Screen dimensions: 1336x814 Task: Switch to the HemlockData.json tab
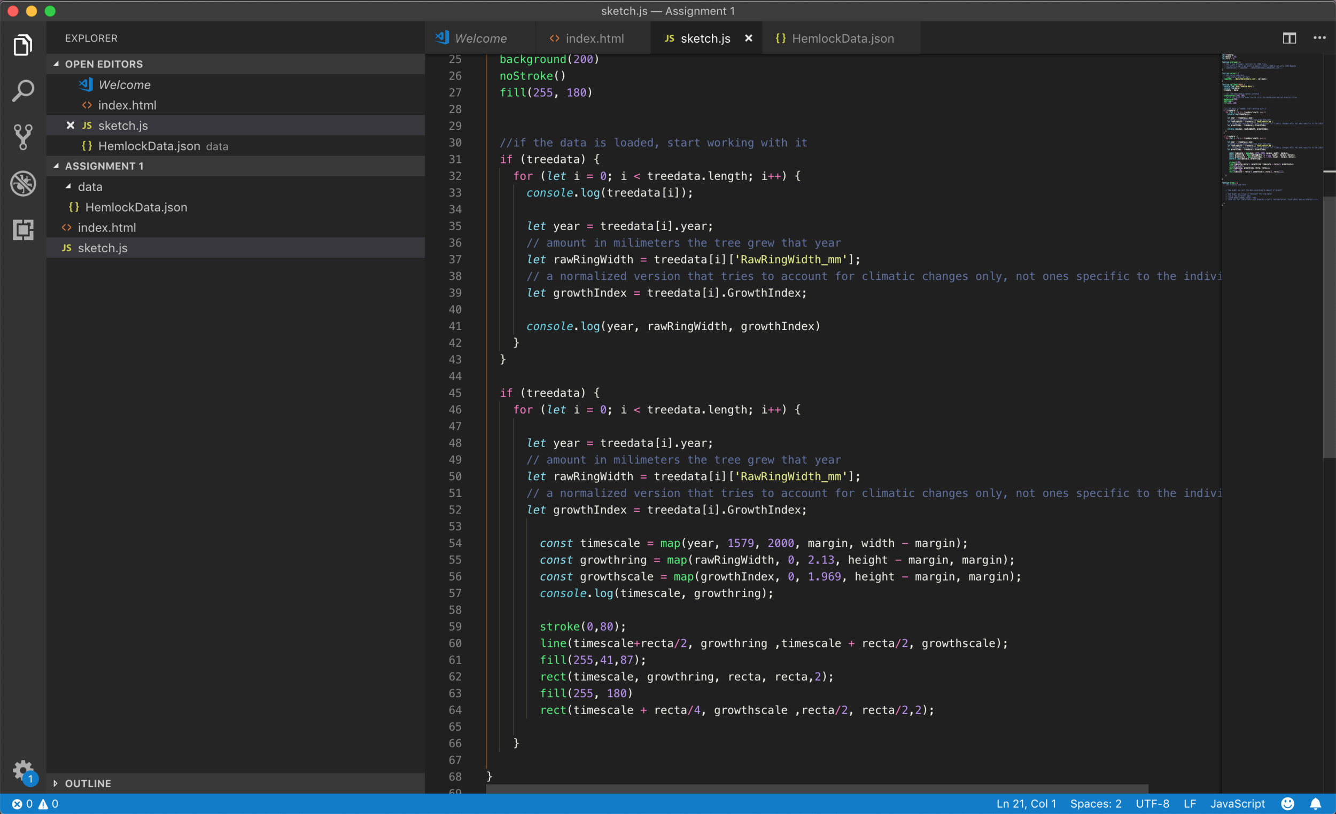tap(842, 38)
